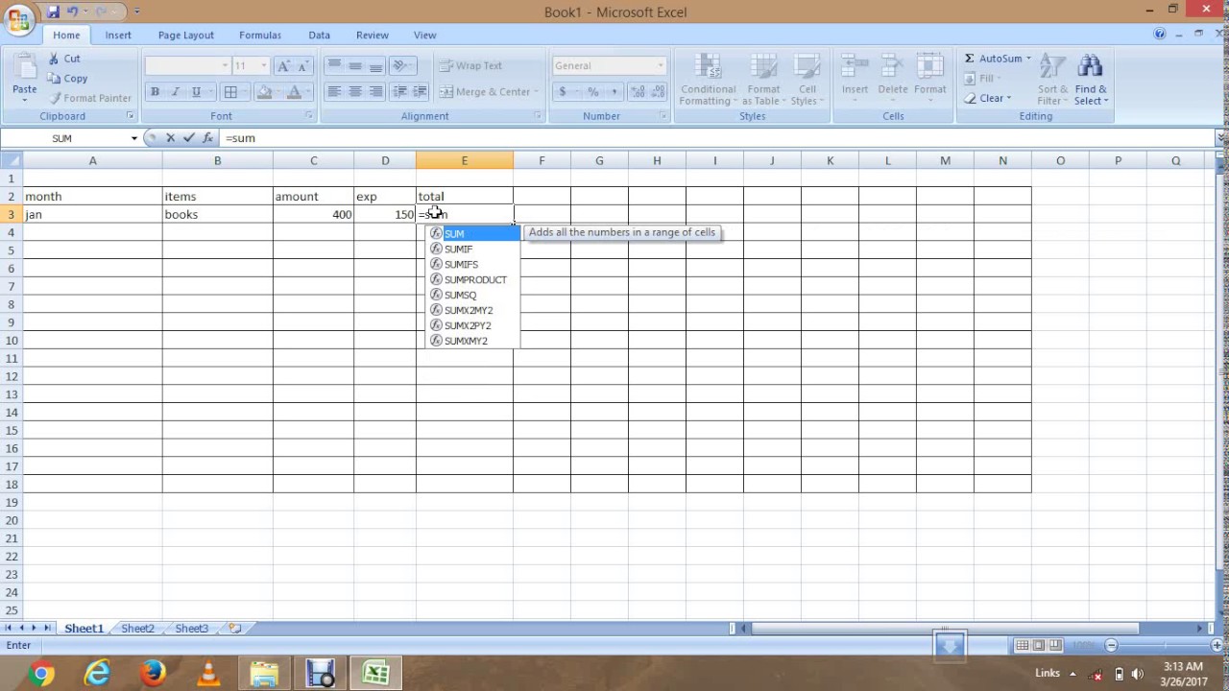Click the Decrease Font Size icon
This screenshot has width=1229, height=691.
(303, 65)
